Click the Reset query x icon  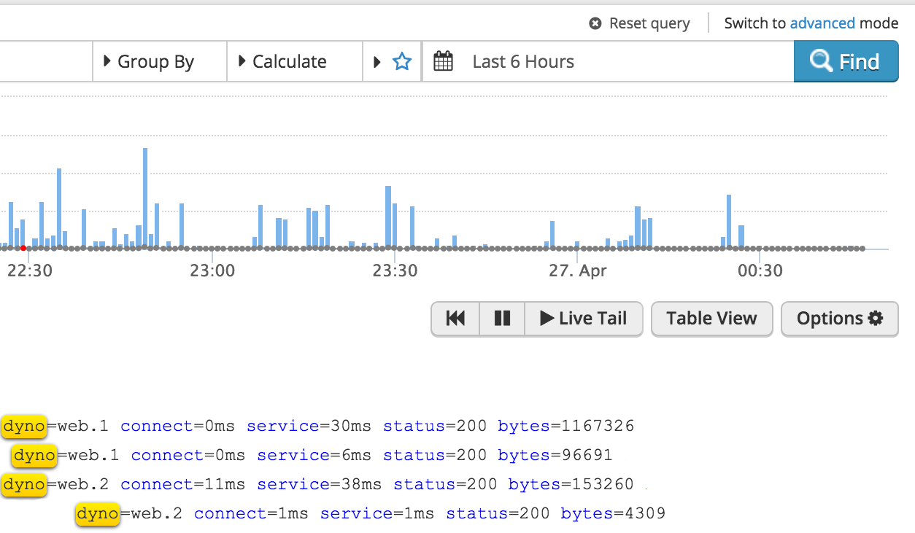[595, 24]
